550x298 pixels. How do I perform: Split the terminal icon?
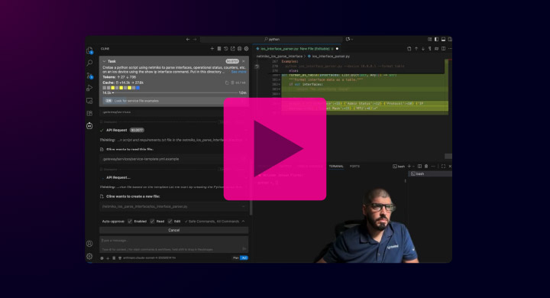(419, 167)
